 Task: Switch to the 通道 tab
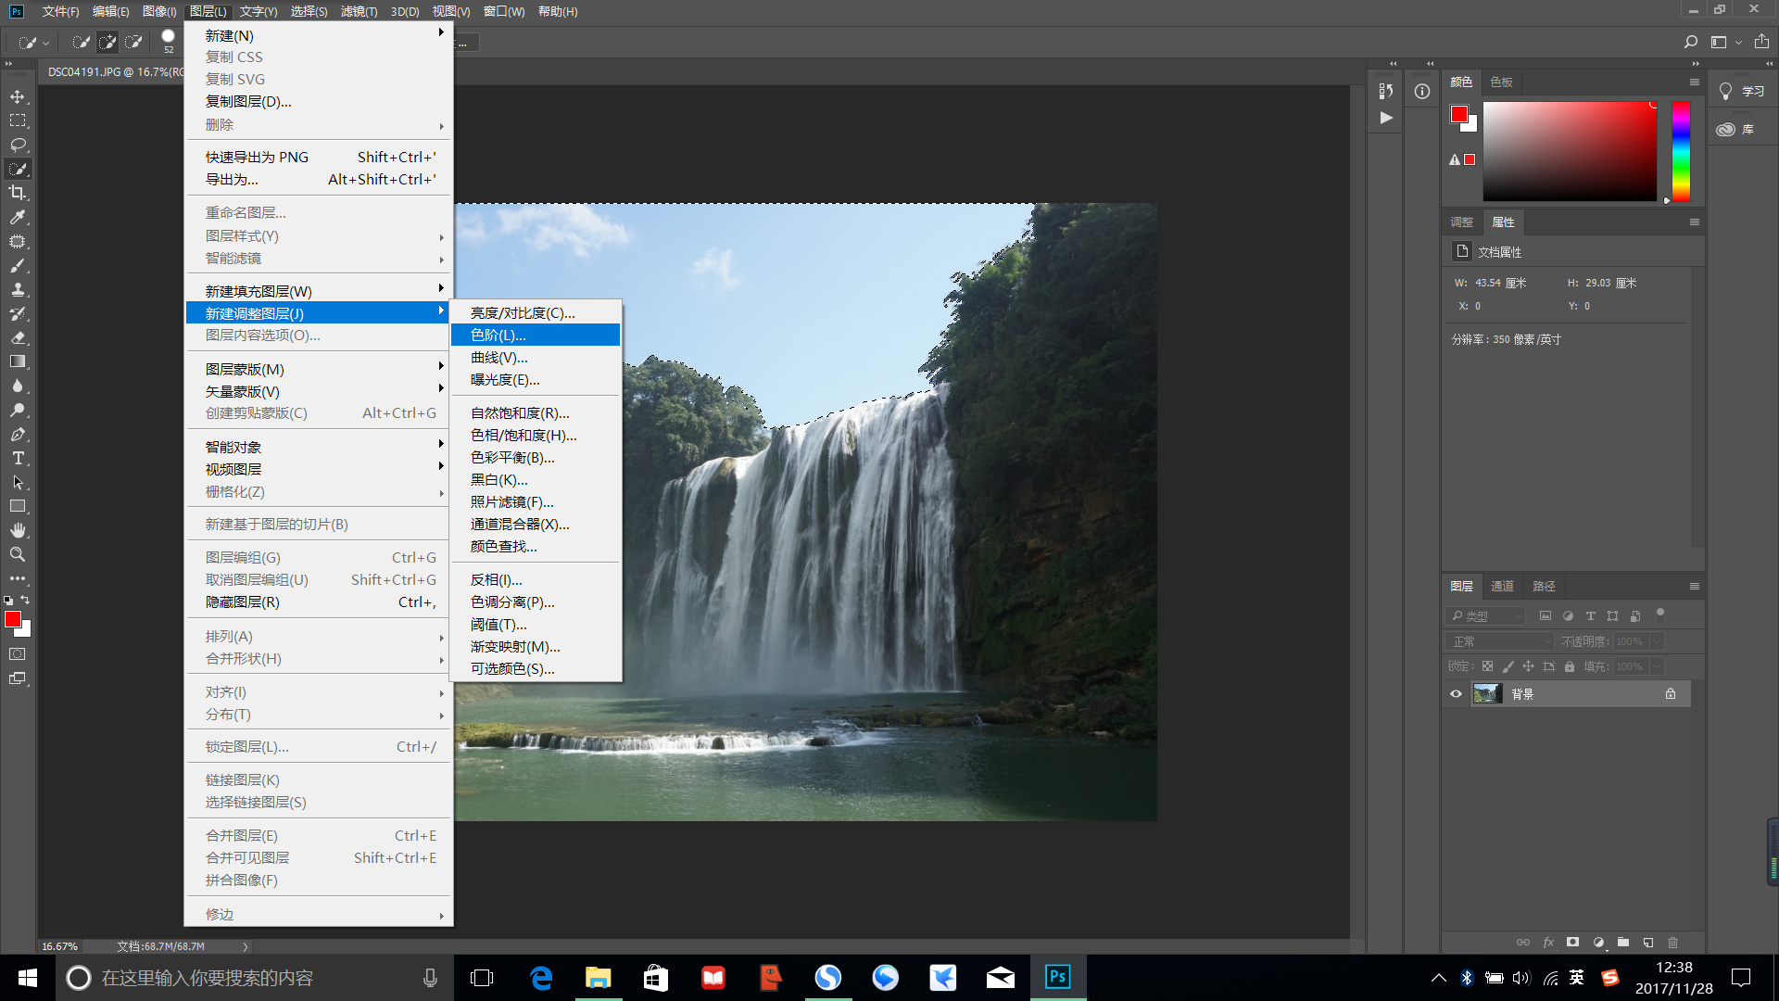tap(1502, 586)
